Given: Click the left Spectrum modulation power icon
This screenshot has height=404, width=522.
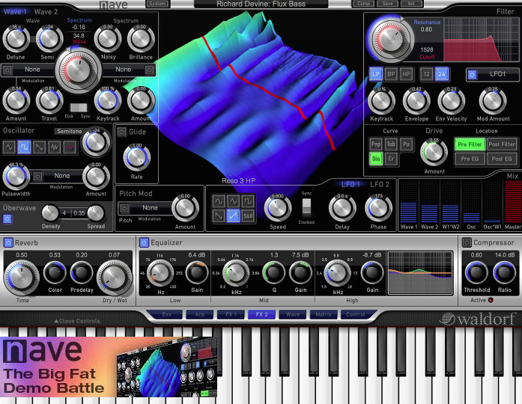Looking at the screenshot, I should point(7,70).
